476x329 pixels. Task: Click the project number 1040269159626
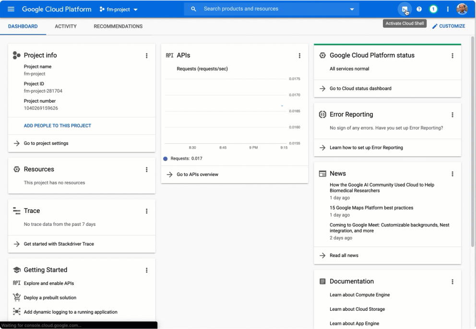point(41,108)
